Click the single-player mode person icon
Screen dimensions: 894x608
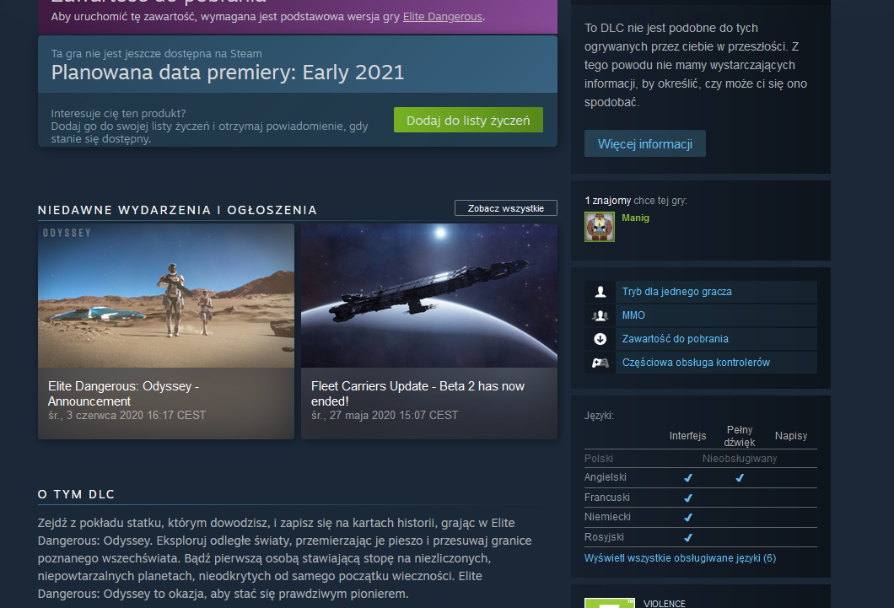click(x=600, y=292)
